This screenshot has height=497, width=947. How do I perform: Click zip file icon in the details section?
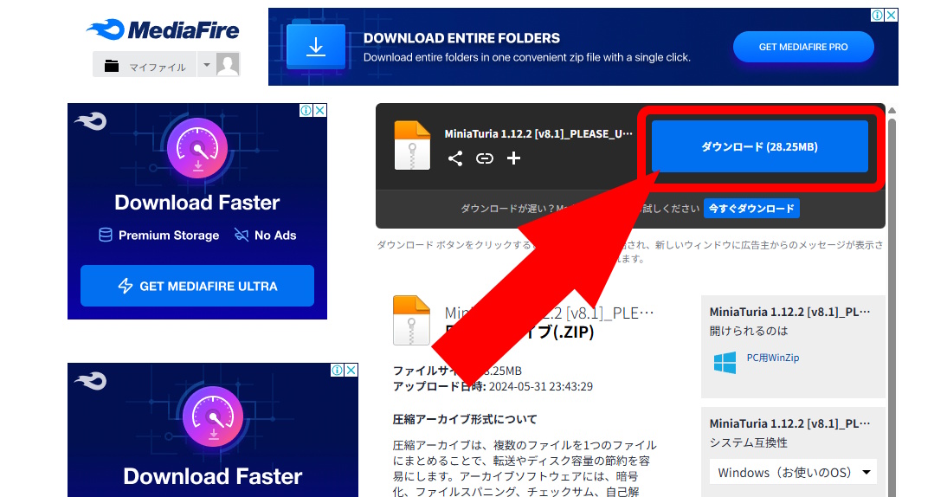411,320
